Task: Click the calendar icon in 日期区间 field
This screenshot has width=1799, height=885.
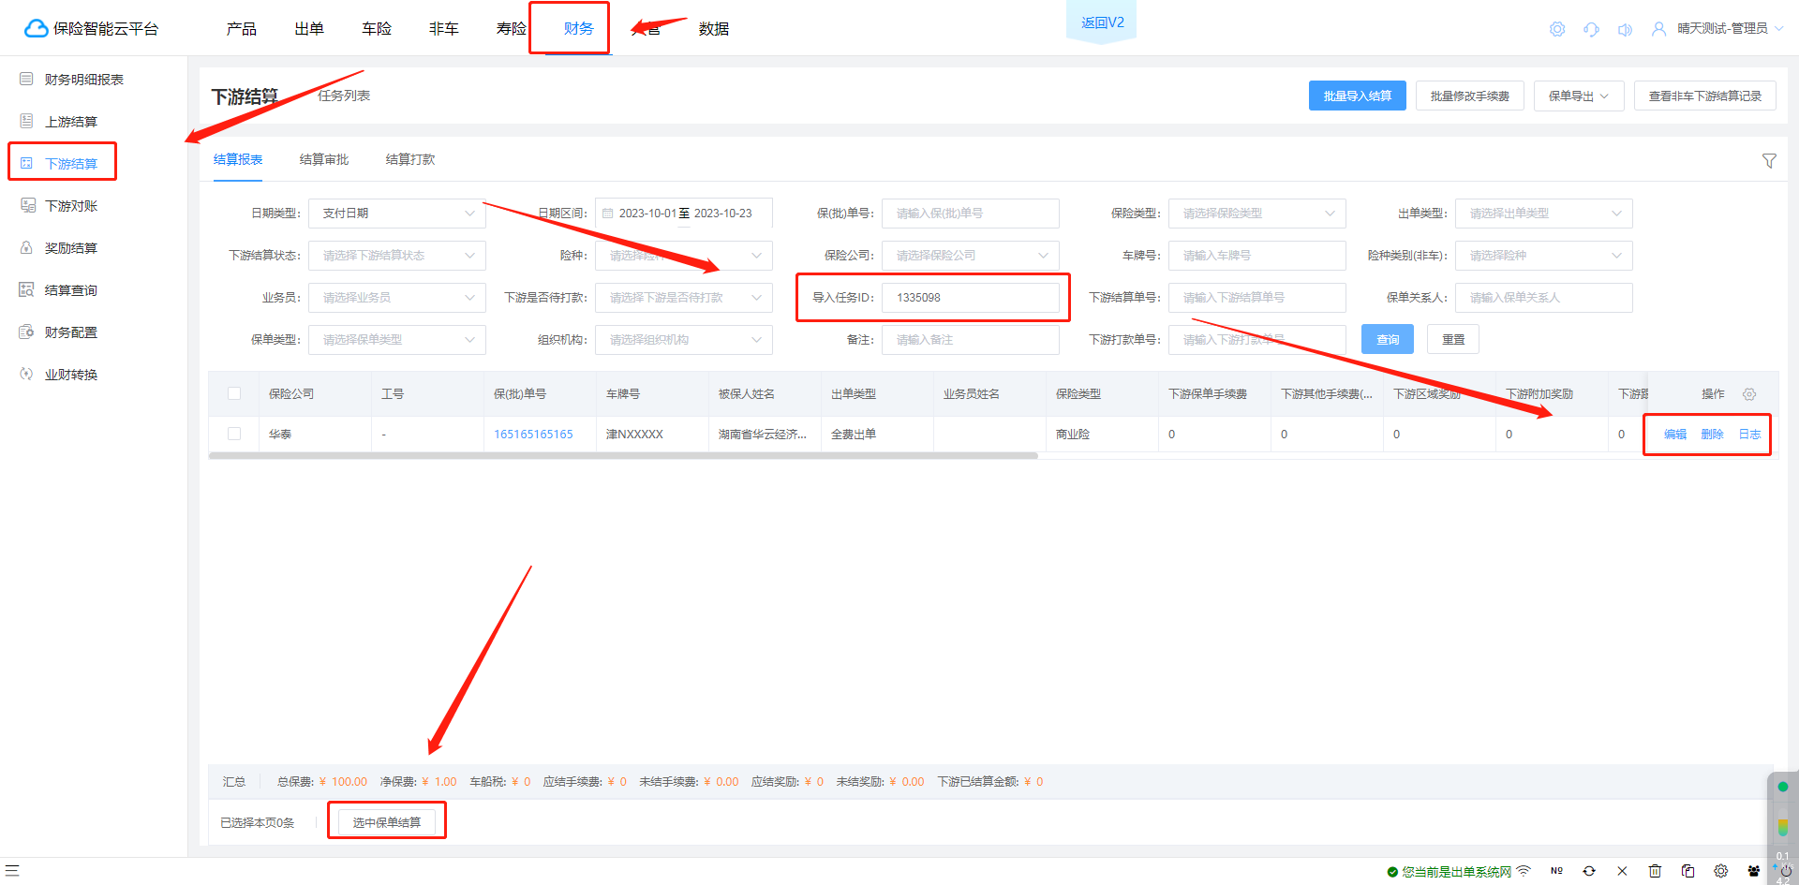Action: [608, 214]
